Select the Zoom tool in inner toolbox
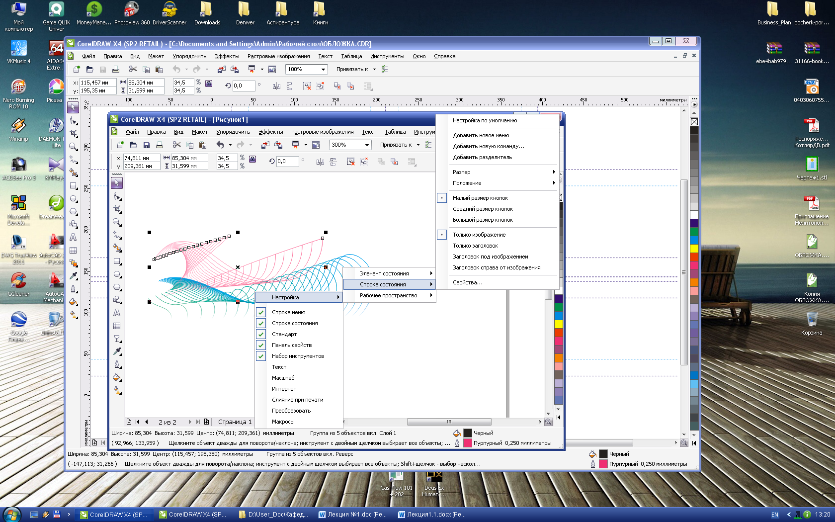This screenshot has height=522, width=835. pyautogui.click(x=117, y=222)
